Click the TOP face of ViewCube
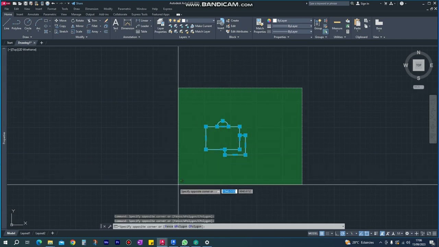Viewport: 439px width, 247px height. [x=418, y=65]
